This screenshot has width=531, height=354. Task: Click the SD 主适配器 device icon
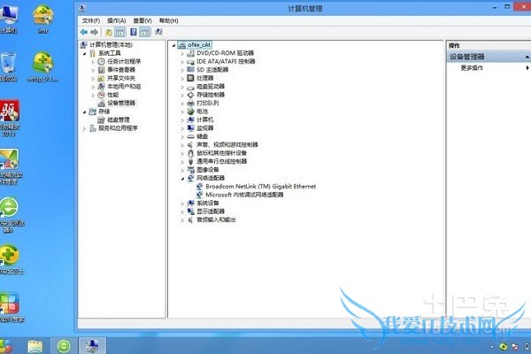pos(190,70)
